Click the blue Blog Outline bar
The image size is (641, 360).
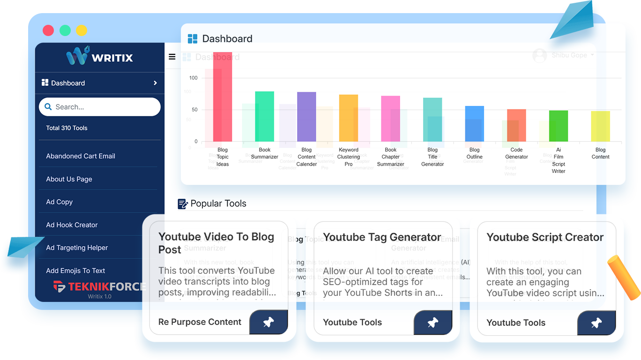tap(475, 124)
